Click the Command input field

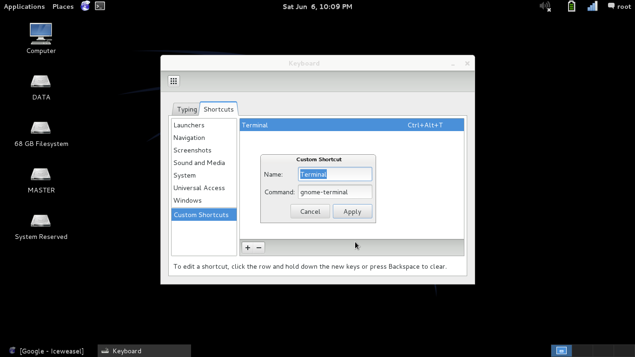335,192
